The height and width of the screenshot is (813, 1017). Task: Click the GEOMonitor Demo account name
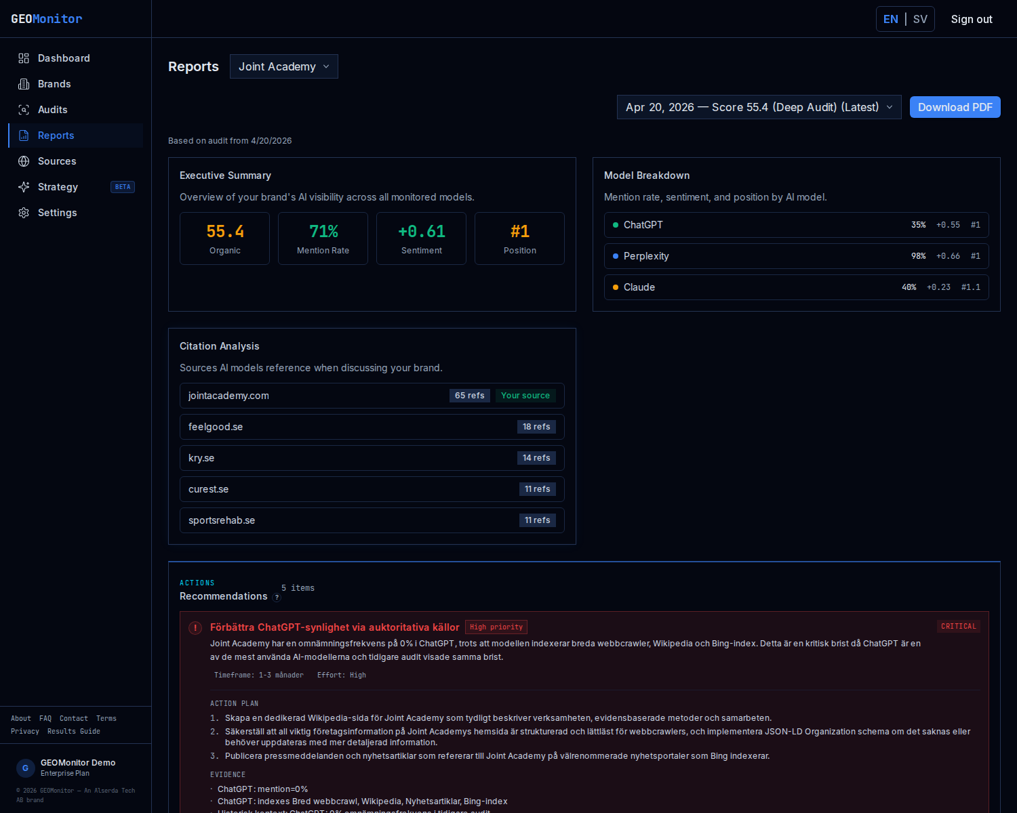(78, 763)
